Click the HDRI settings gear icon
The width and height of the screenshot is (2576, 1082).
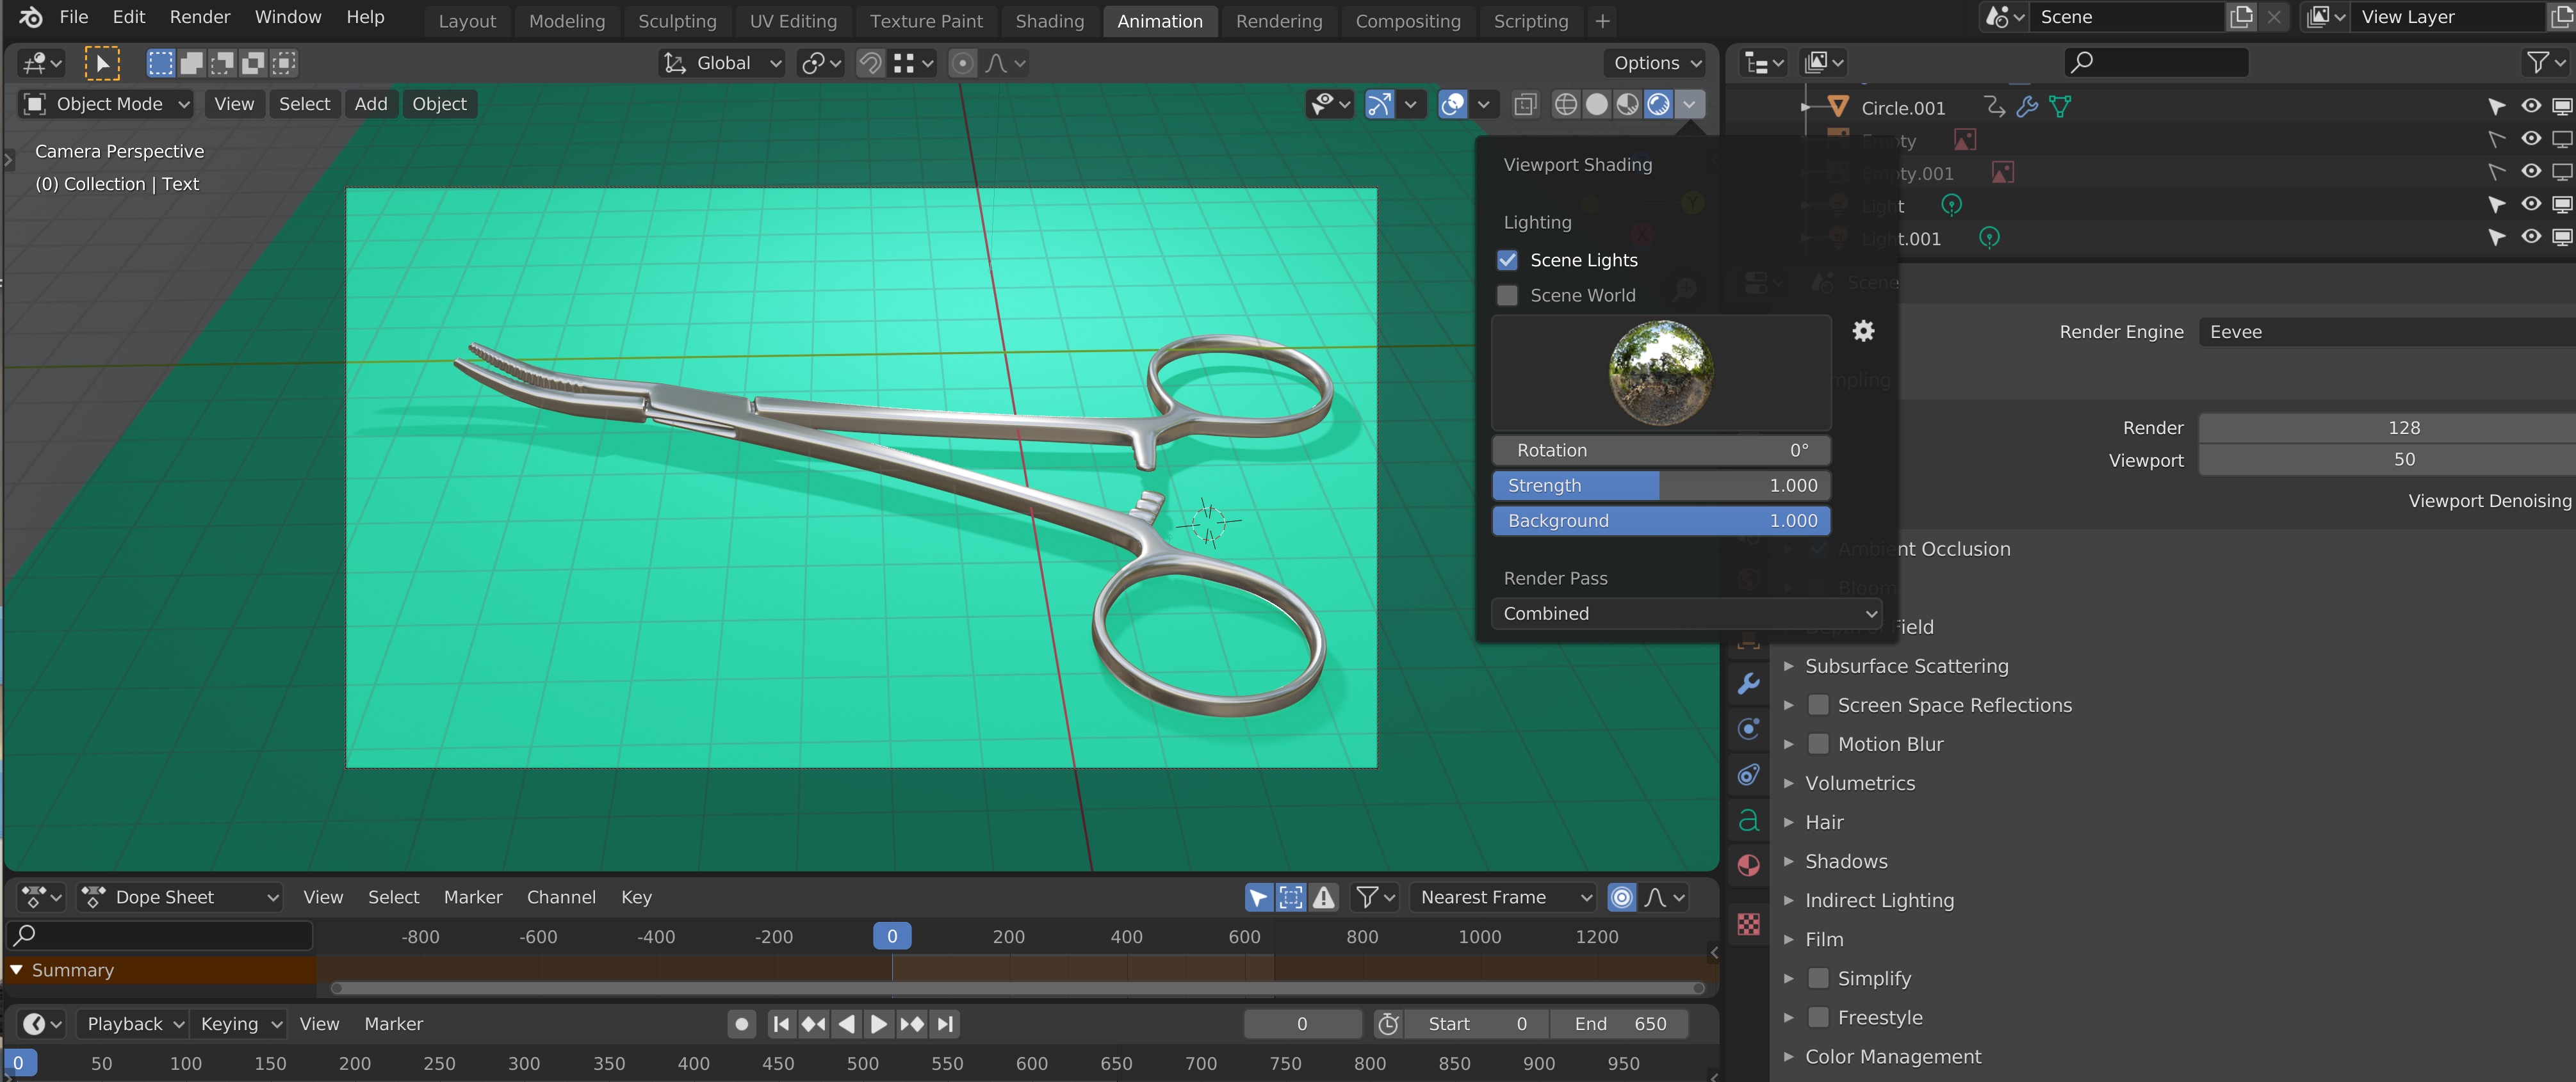coord(1863,331)
